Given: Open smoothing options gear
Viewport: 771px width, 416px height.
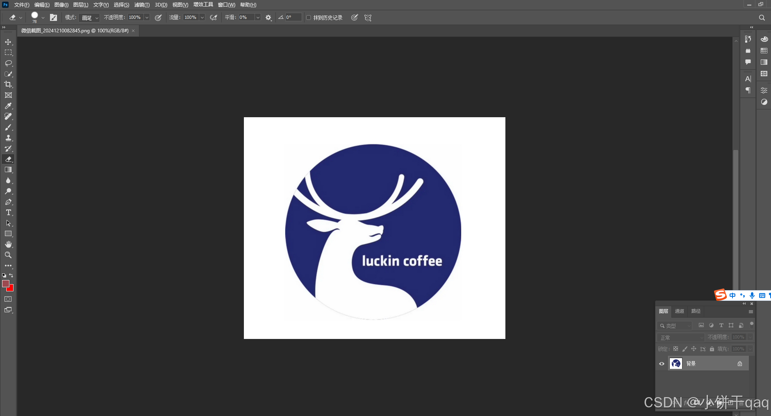Looking at the screenshot, I should click(x=268, y=18).
